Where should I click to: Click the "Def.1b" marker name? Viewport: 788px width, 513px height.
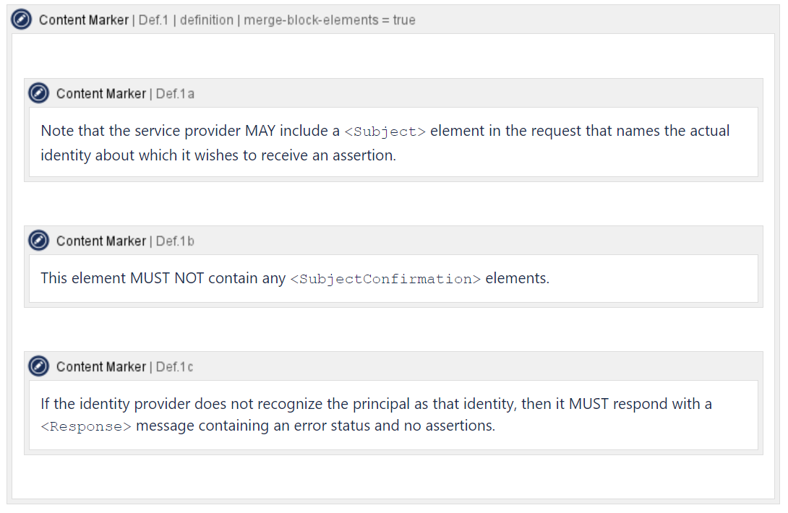point(175,241)
